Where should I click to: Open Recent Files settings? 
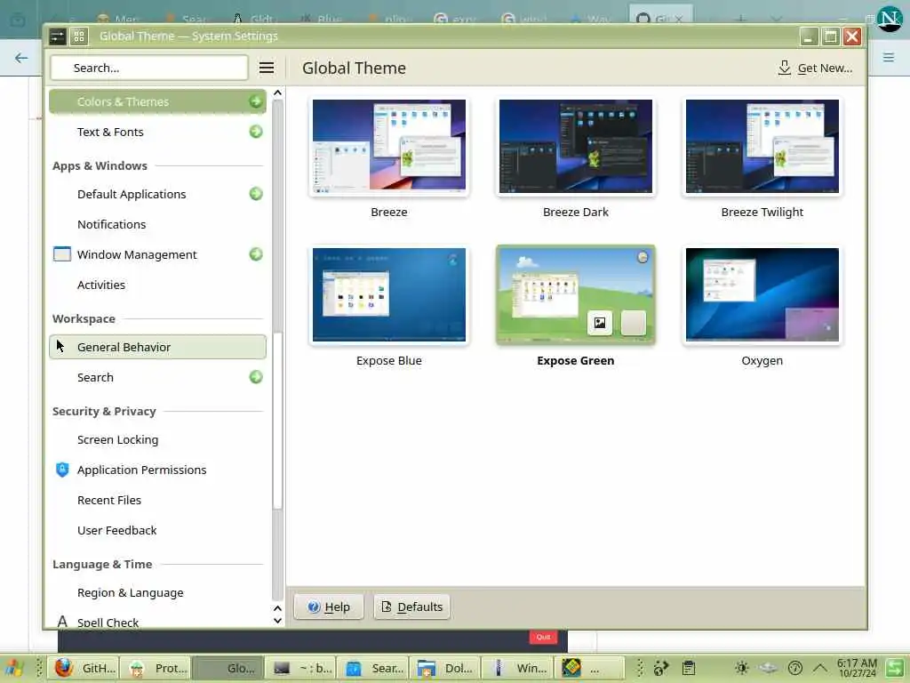pos(157,500)
